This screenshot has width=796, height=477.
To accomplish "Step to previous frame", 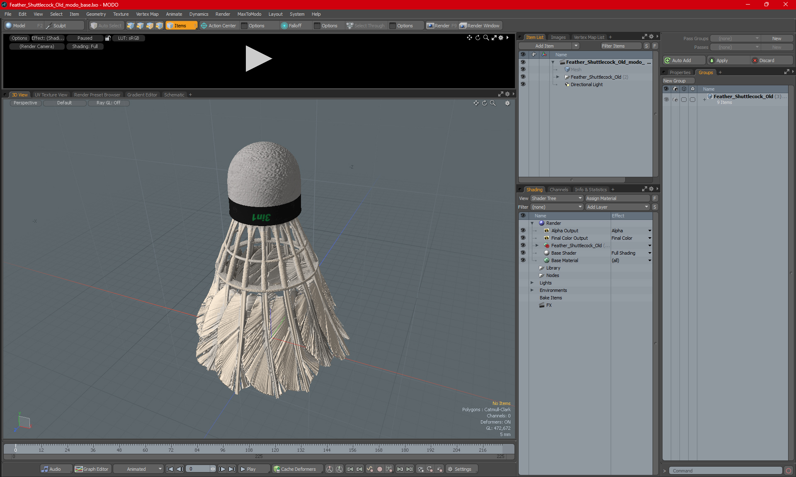I will coord(180,469).
